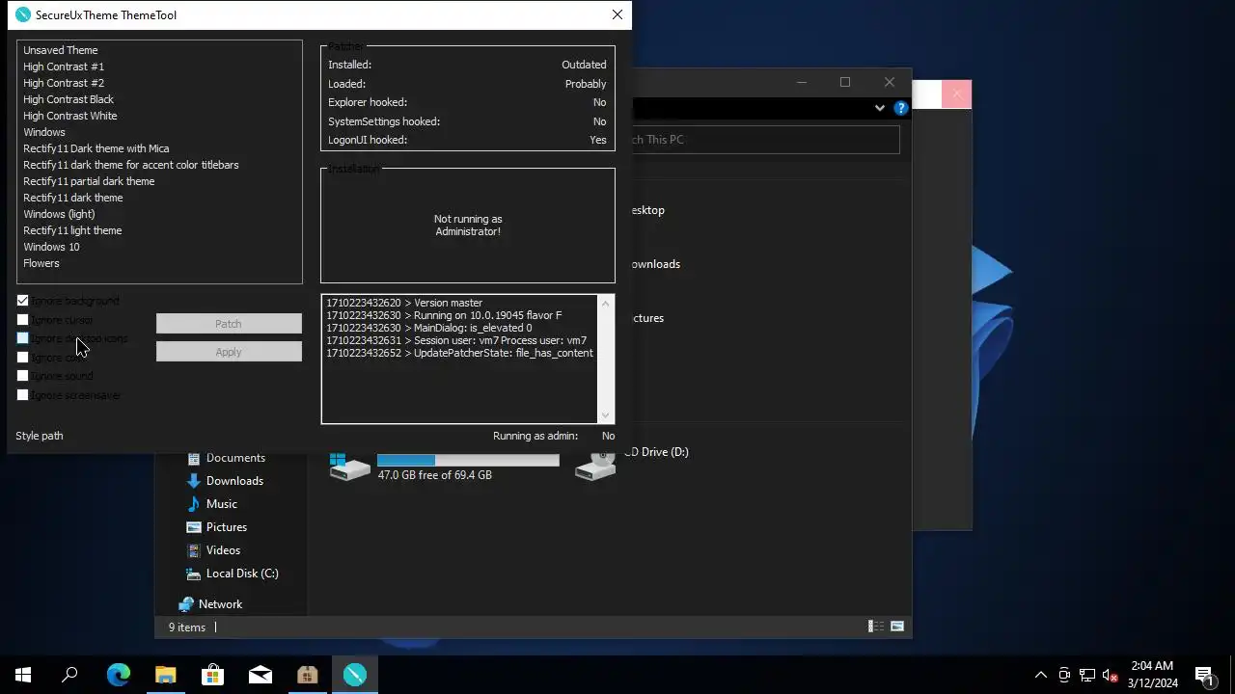Minimize the File Explorer window
The image size is (1235, 694).
coord(802,82)
